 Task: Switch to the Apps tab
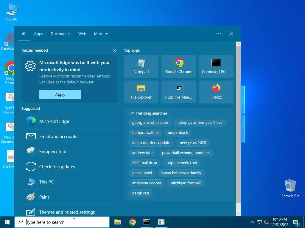[x=38, y=34]
